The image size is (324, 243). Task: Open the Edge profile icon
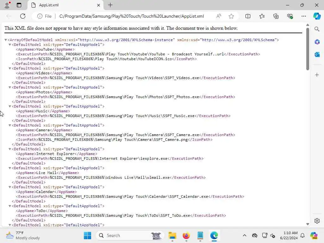coord(7,5)
